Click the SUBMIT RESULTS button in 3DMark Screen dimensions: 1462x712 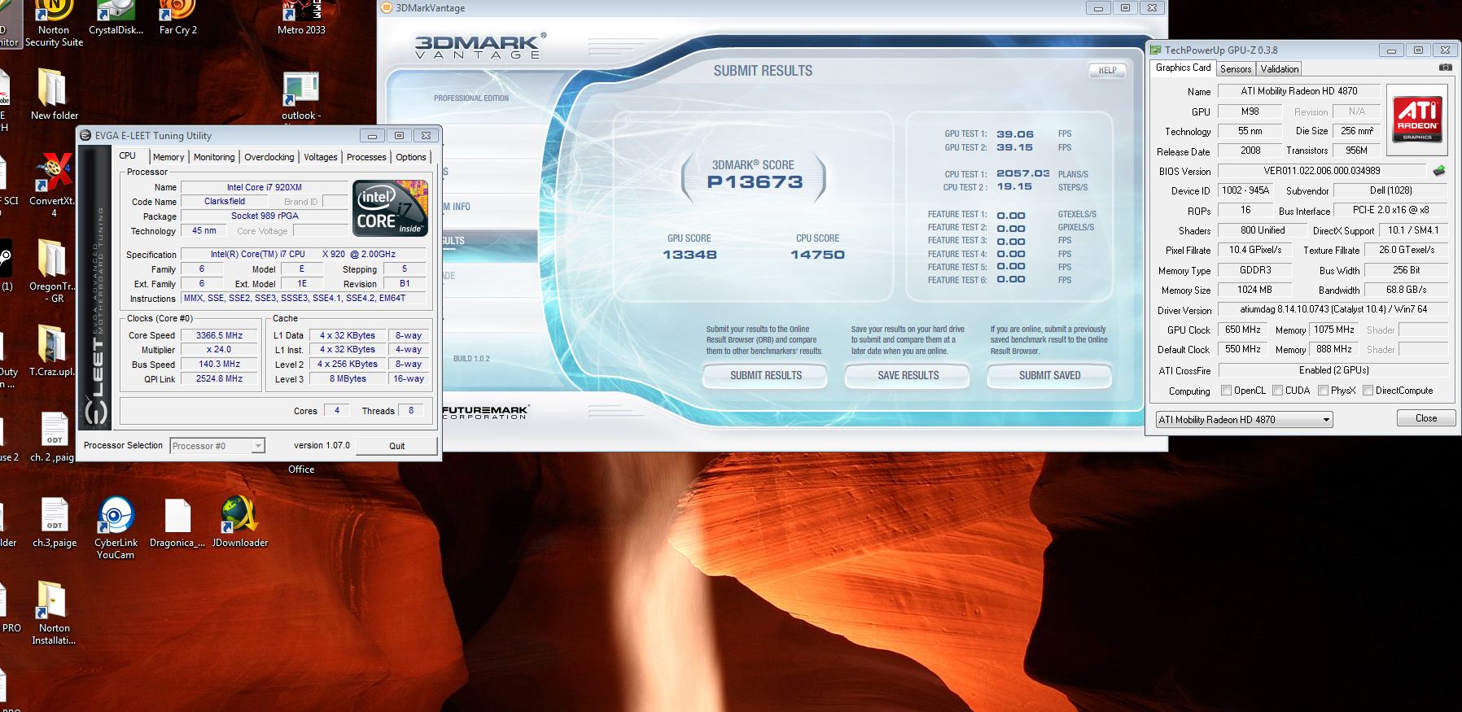click(x=766, y=375)
